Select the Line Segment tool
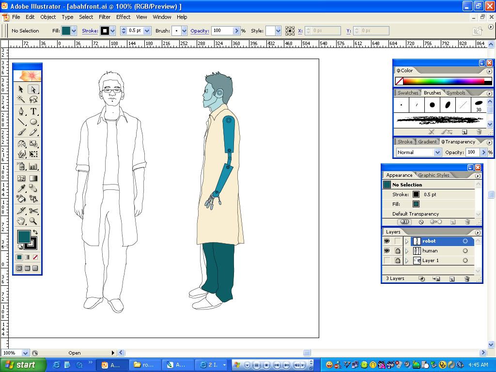Viewport: 496px width, 372px height. (x=21, y=122)
